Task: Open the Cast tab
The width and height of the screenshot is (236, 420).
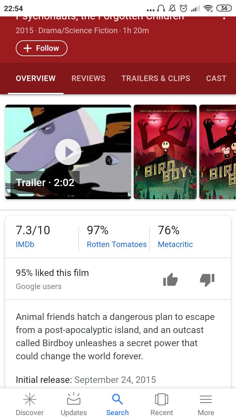Action: coord(216,78)
